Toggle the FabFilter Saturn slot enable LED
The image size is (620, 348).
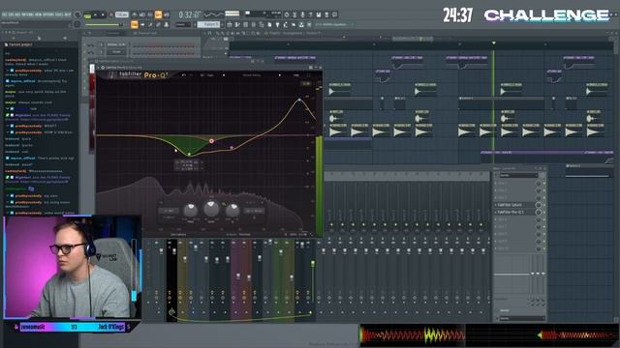click(x=544, y=205)
